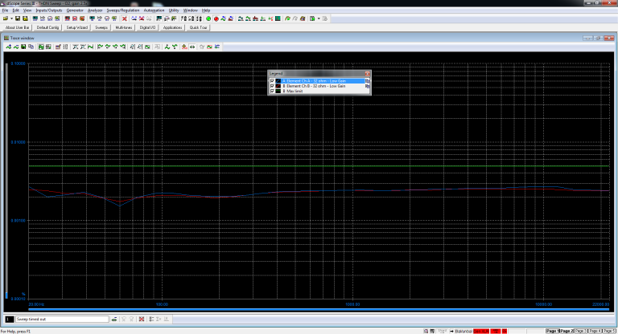Open the dropdown arrow beside the open icon
The width and height of the screenshot is (618, 334).
12,18
